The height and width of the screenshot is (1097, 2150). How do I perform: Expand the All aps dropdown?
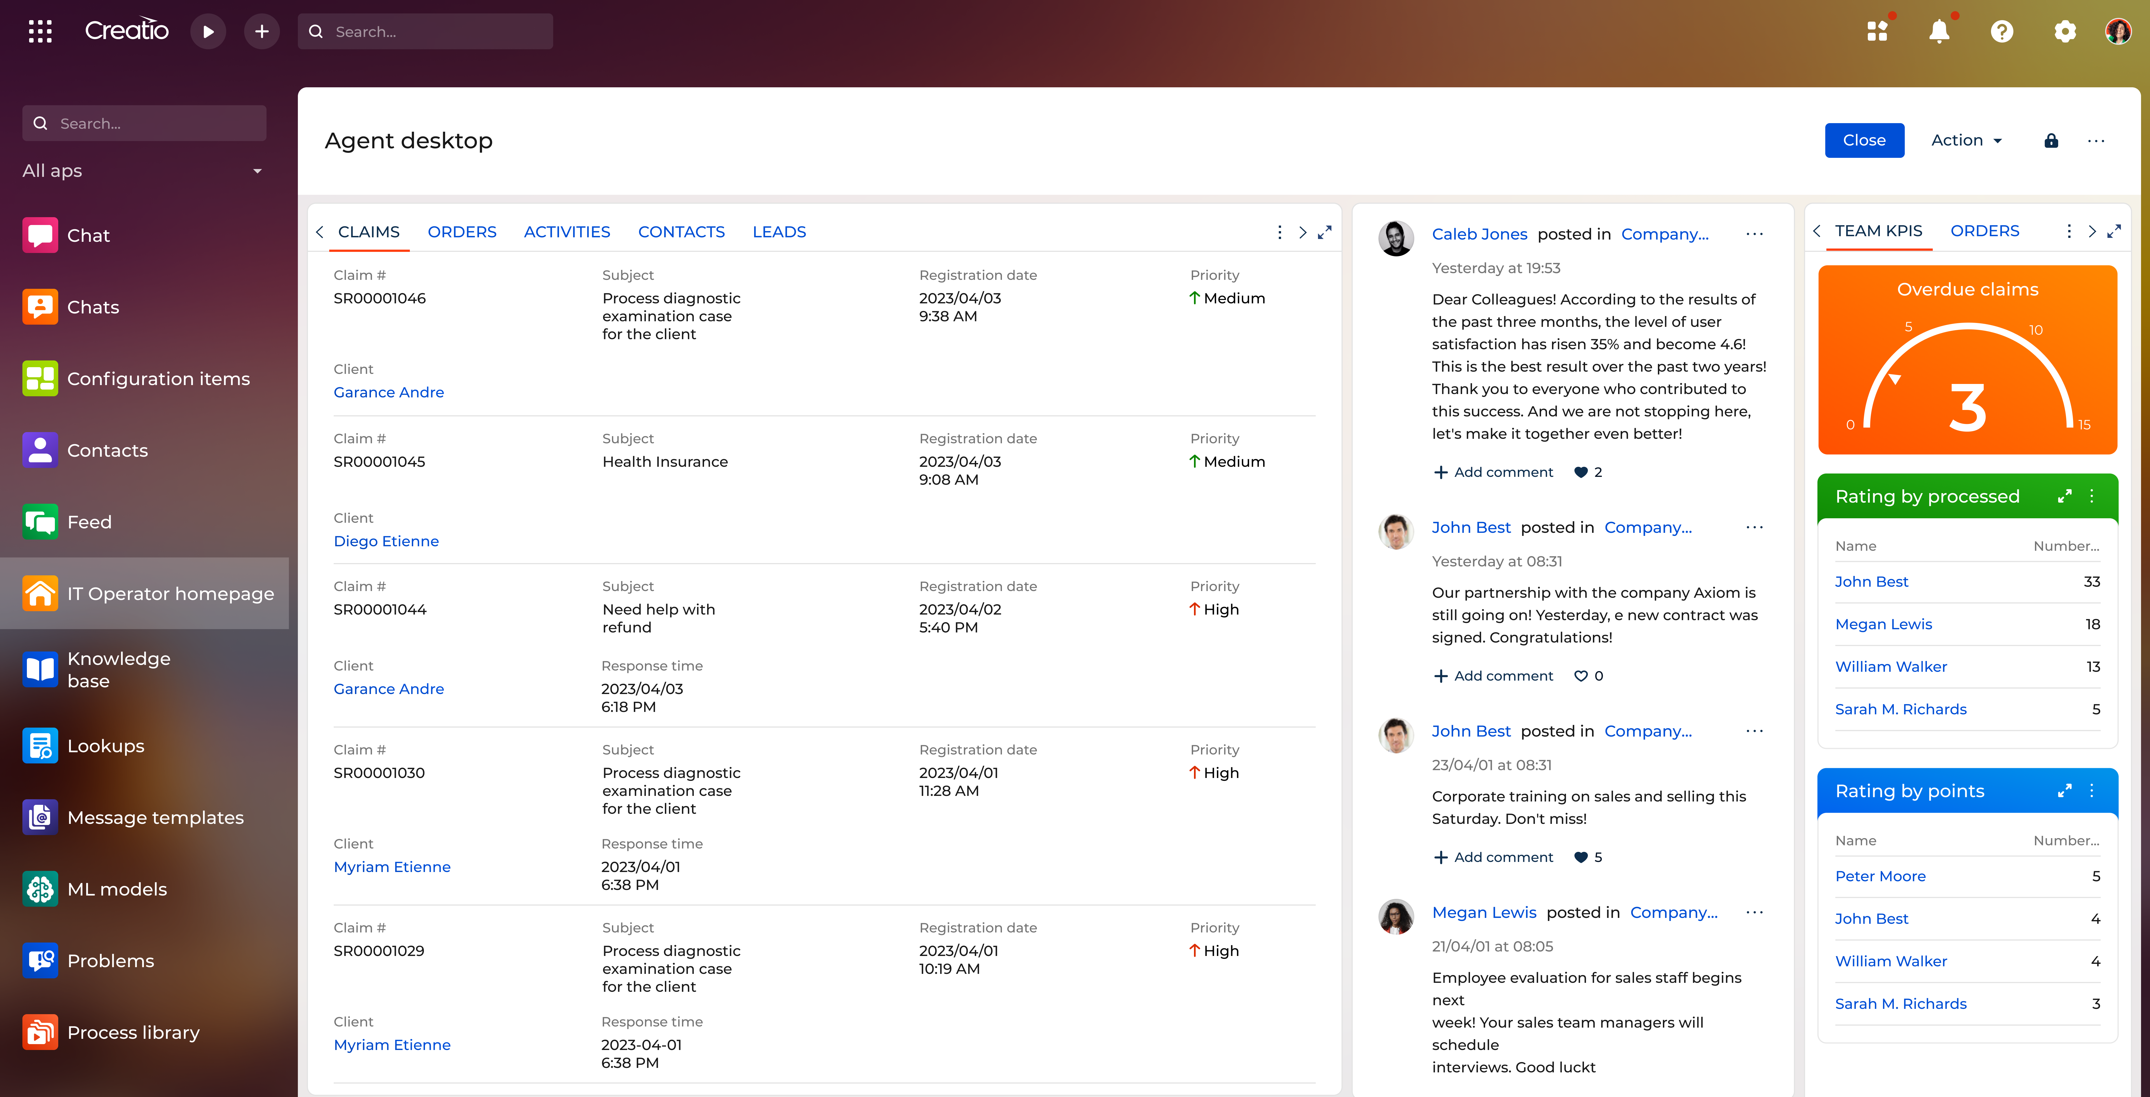tap(257, 171)
